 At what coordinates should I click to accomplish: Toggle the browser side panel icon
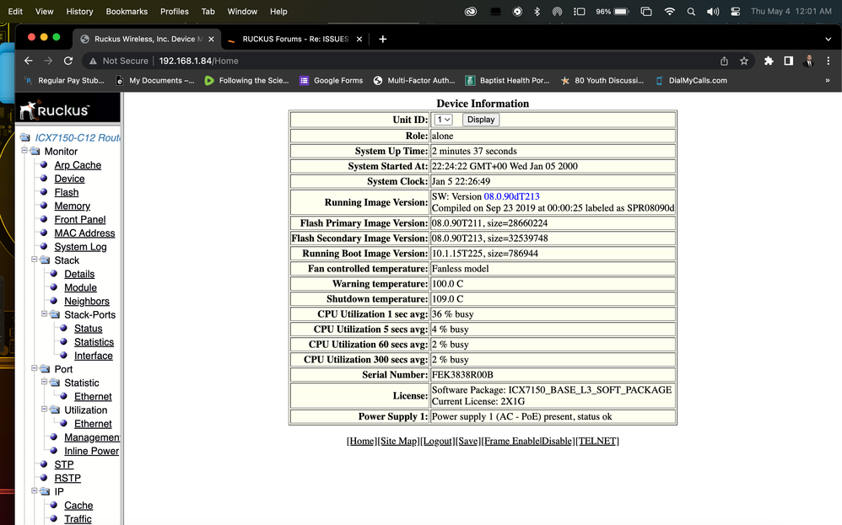tap(788, 61)
